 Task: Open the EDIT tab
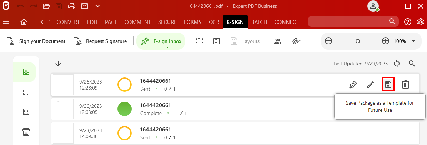[92, 22]
